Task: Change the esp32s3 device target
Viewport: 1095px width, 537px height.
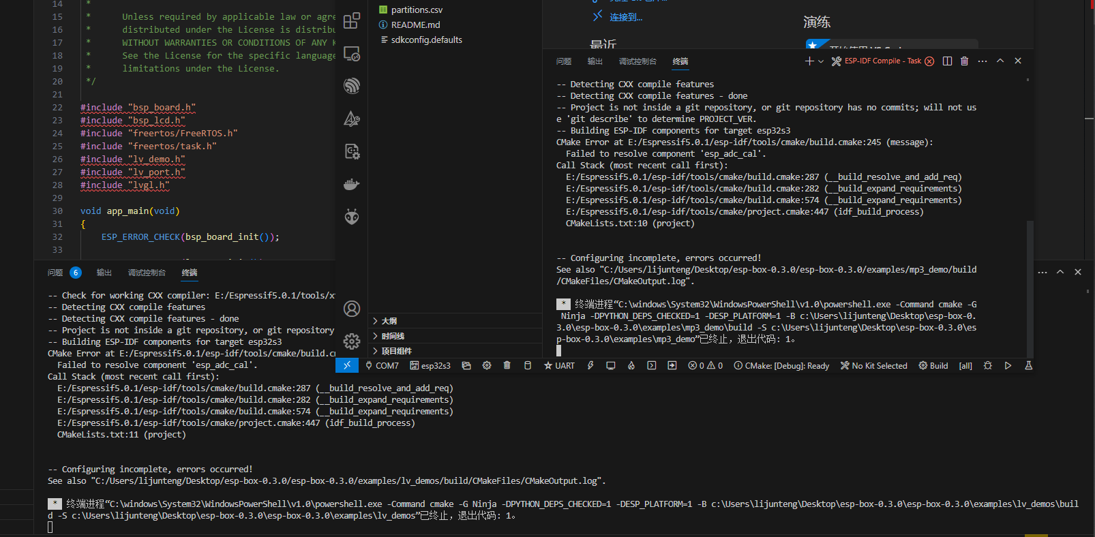Action: point(430,366)
